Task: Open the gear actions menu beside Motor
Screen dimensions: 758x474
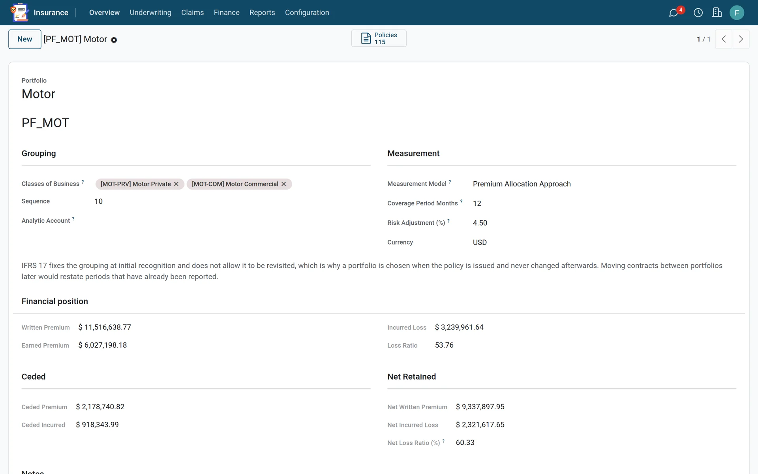Action: tap(114, 40)
